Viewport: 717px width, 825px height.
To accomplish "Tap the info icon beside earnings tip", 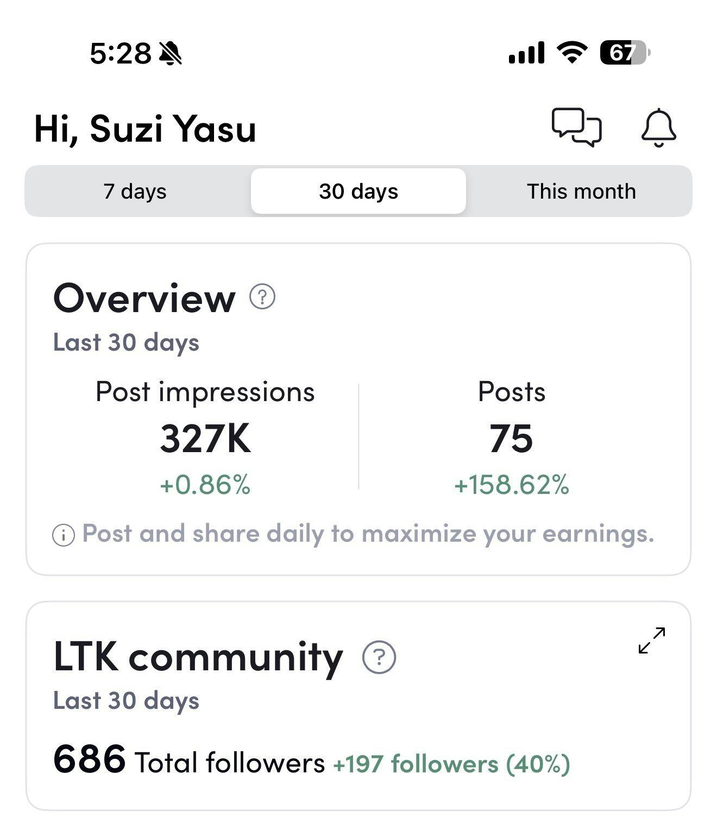I will click(64, 535).
